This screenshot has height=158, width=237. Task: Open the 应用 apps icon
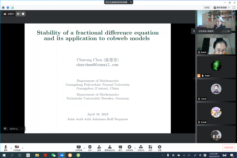tap(150, 148)
